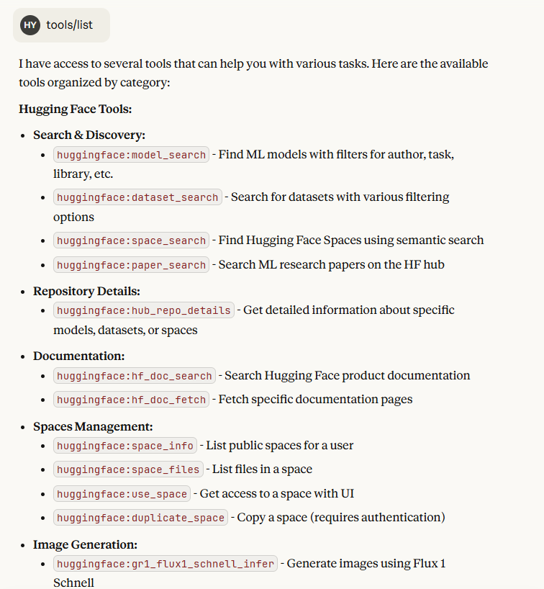Click the huggingface:hf_doc_search code tag
The image size is (544, 589).
point(135,376)
